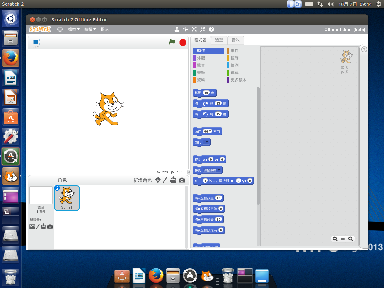Start the project with the green flag
This screenshot has height=288, width=384.
[x=172, y=43]
